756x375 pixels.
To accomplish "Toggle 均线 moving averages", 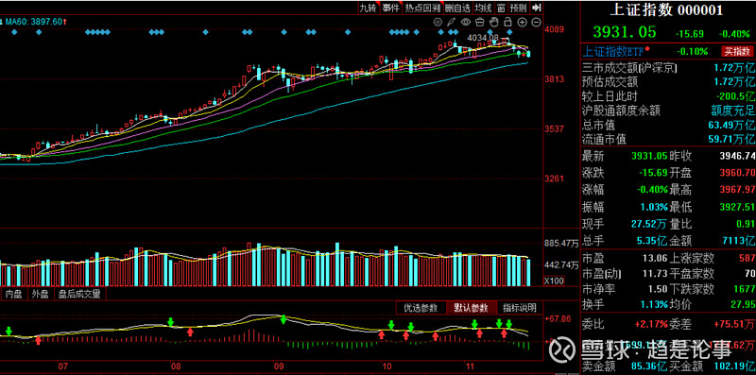I will click(483, 8).
